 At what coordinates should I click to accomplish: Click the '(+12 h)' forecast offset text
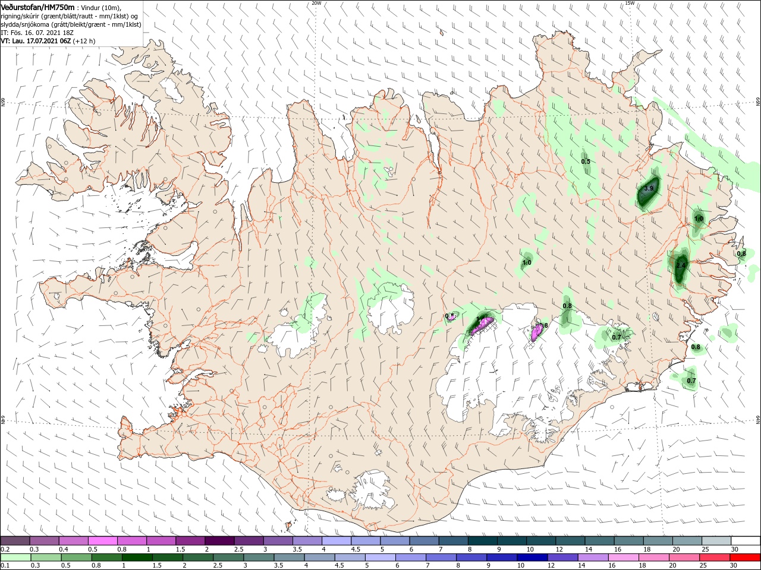(84, 42)
